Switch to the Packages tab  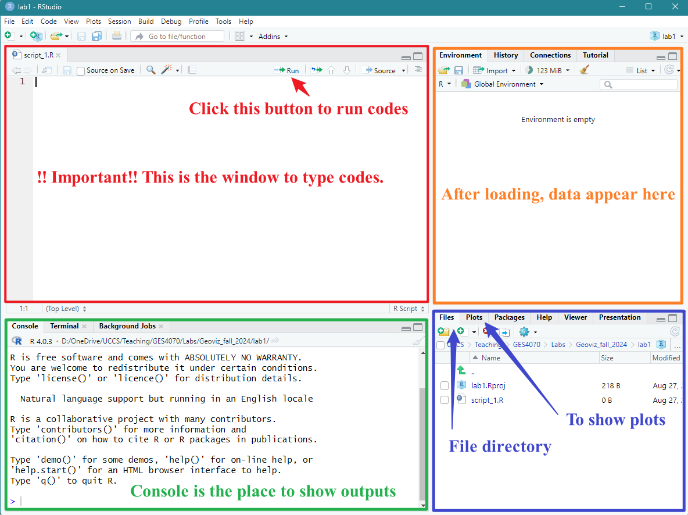coord(509,317)
